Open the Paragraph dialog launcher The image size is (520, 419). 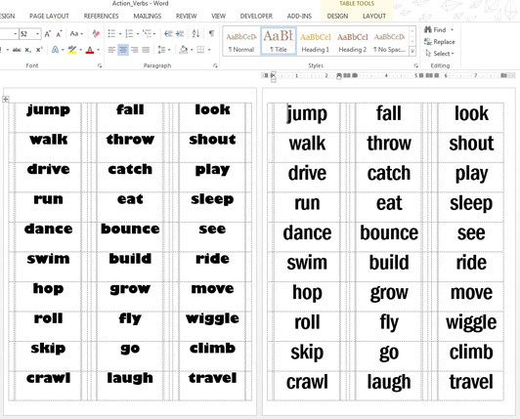pyautogui.click(x=215, y=66)
